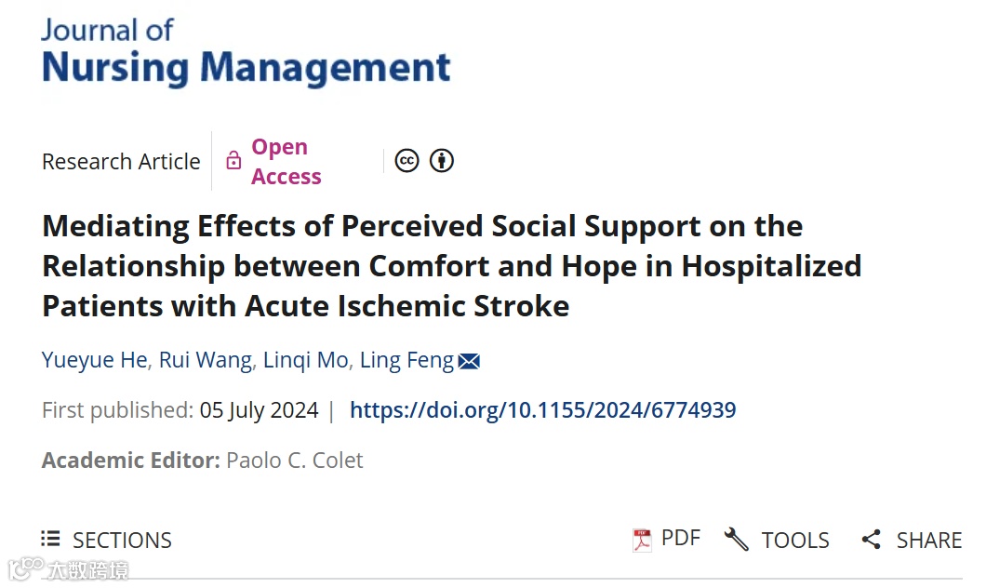Click the Sections list icon
This screenshot has width=986, height=588.
point(50,539)
